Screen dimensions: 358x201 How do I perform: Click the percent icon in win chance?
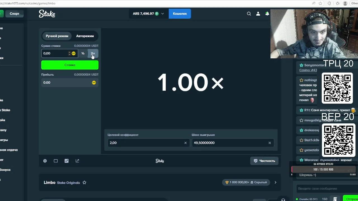coord(270,143)
